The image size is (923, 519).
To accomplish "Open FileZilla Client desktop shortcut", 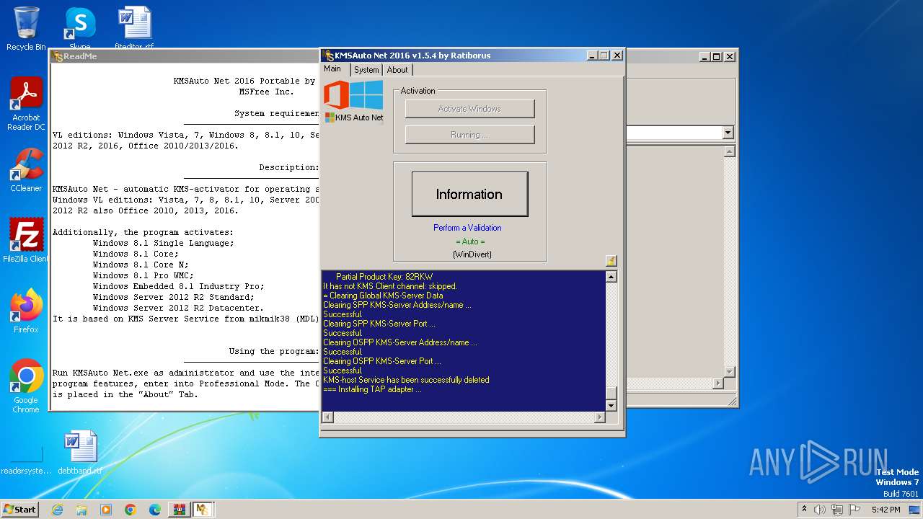I will click(26, 241).
